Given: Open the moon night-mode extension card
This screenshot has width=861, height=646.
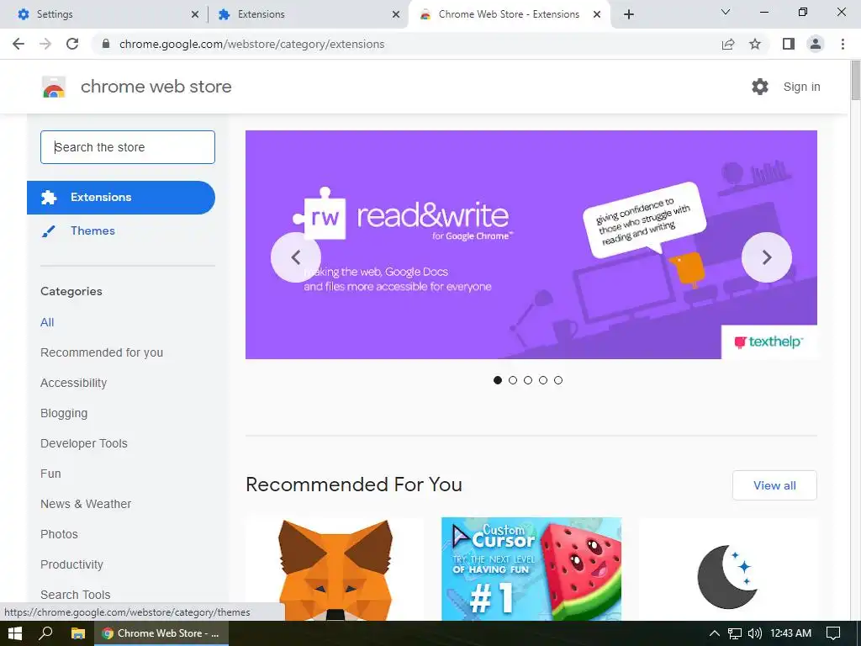Looking at the screenshot, I should click(x=727, y=569).
